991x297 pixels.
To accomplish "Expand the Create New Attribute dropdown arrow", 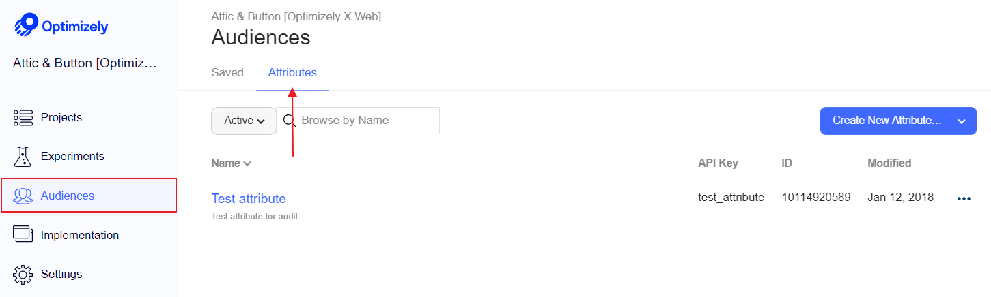I will click(962, 121).
